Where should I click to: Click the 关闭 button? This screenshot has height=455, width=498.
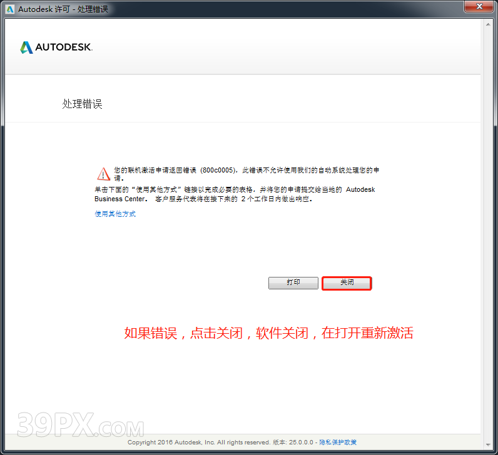click(347, 283)
